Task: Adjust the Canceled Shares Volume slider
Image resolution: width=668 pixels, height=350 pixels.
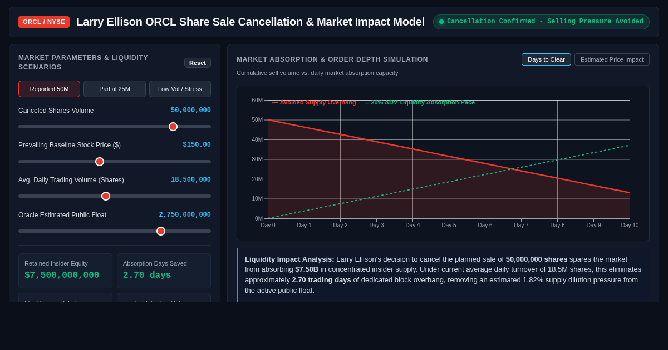Action: tap(115, 127)
